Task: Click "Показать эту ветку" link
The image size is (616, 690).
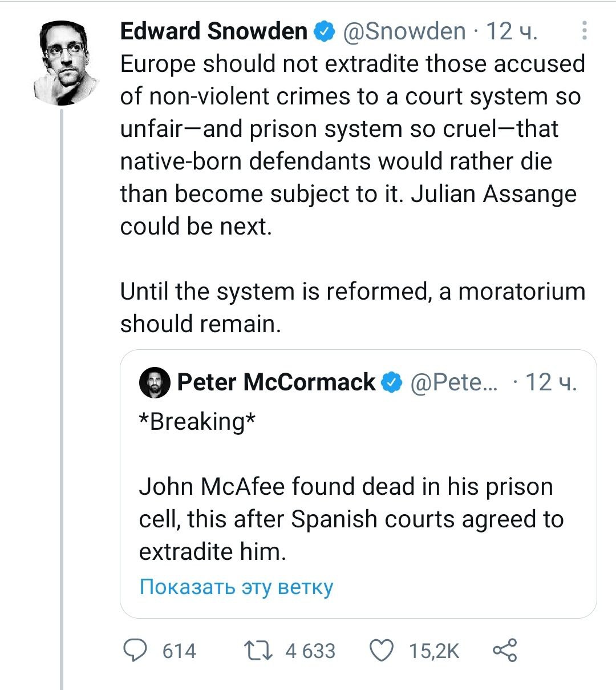Action: point(236,587)
